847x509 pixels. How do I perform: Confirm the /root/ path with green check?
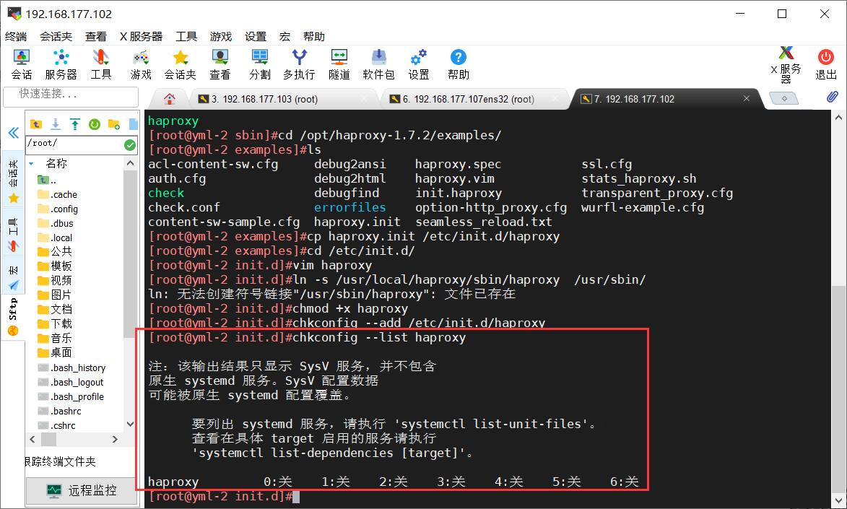point(130,144)
